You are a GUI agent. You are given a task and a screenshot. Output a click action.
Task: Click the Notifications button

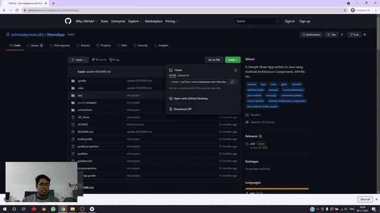click(311, 34)
